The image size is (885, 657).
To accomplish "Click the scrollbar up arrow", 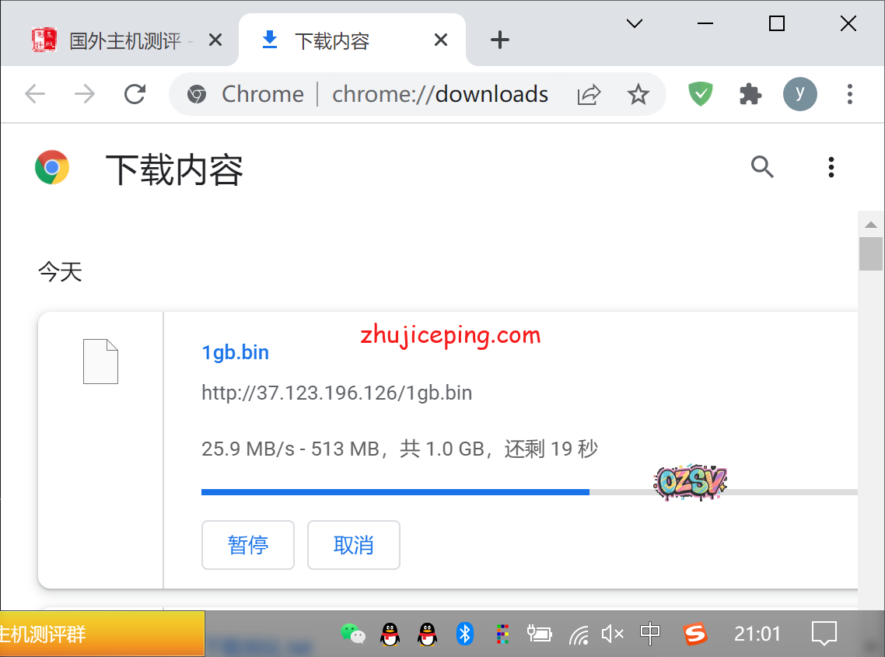I will 871,225.
